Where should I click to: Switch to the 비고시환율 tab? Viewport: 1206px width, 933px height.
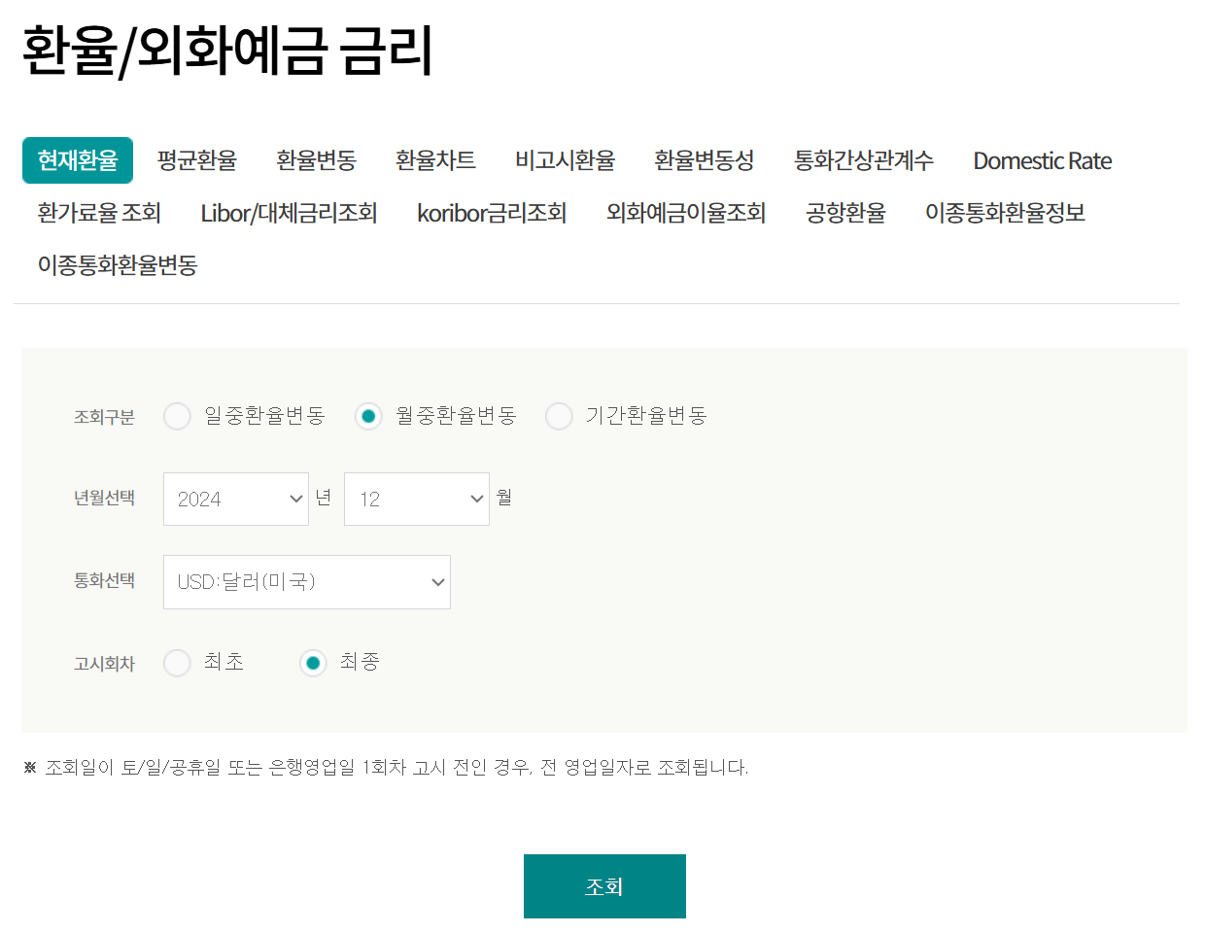point(565,160)
